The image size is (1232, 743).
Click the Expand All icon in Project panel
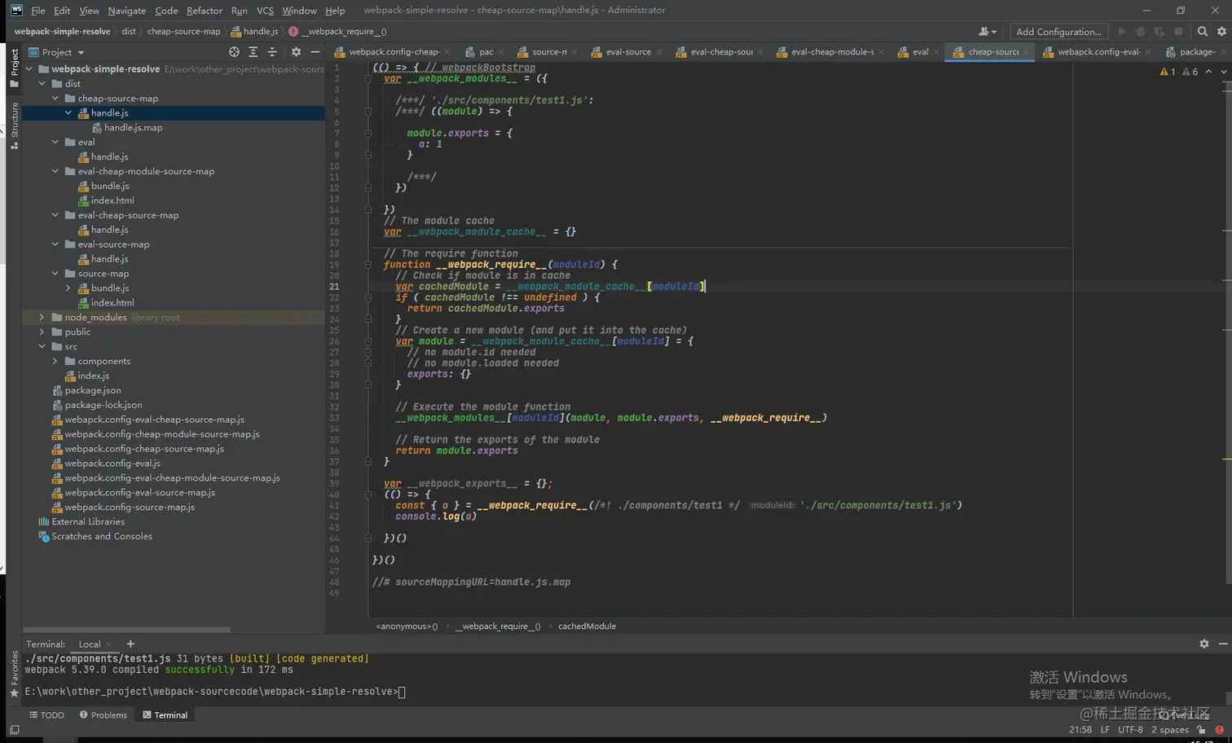coord(253,52)
